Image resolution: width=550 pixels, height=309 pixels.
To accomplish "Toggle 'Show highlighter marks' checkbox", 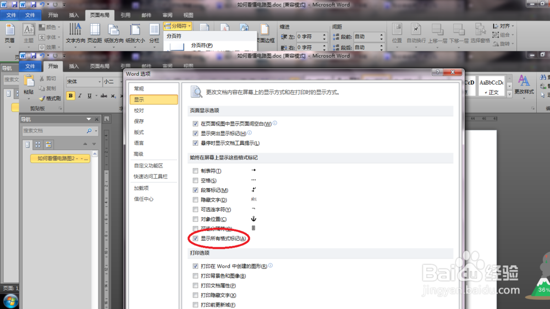I will click(x=195, y=133).
